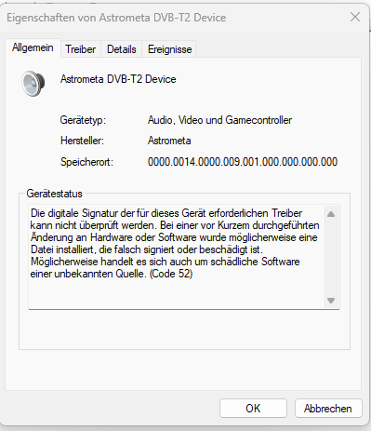Viewport: 371px width, 431px height.
Task: Click the 'Hersteller:' label
Action: (x=82, y=141)
